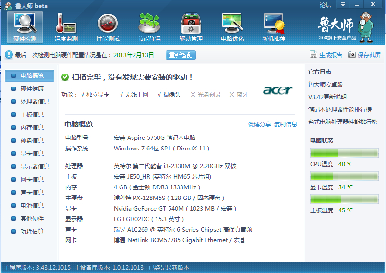Image resolution: width=386 pixels, height=273 pixels.
Task: Click the 重新检测 button
Action: [x=181, y=55]
